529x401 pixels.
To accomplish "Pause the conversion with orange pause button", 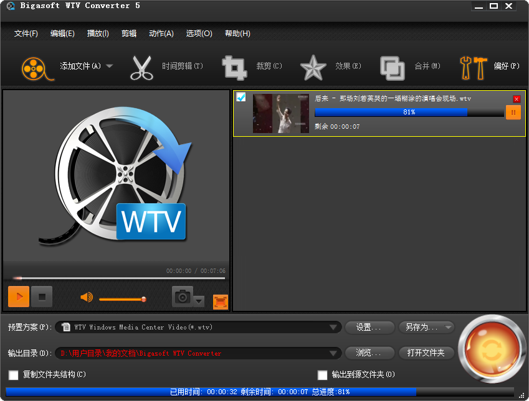I will point(513,113).
